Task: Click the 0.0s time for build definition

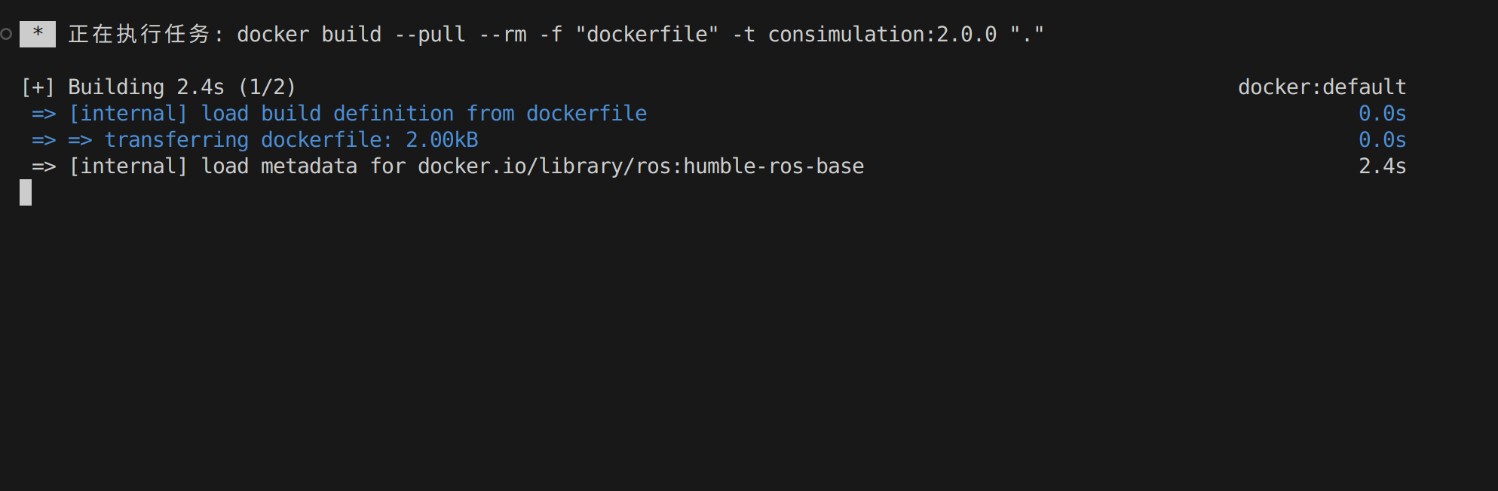Action: pos(1382,114)
